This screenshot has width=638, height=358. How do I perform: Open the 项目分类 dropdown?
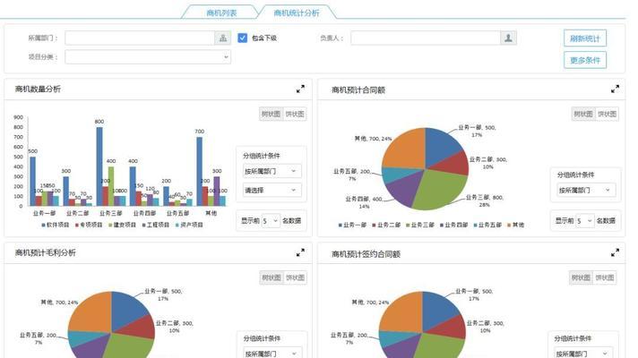click(148, 57)
